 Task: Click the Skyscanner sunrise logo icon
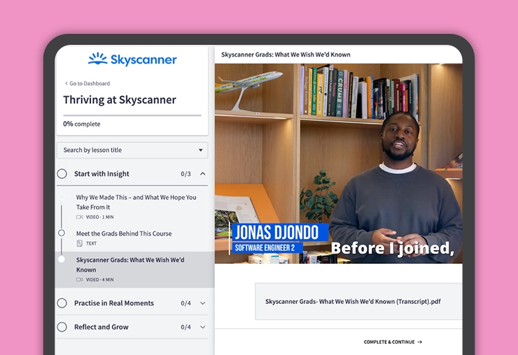pos(98,59)
